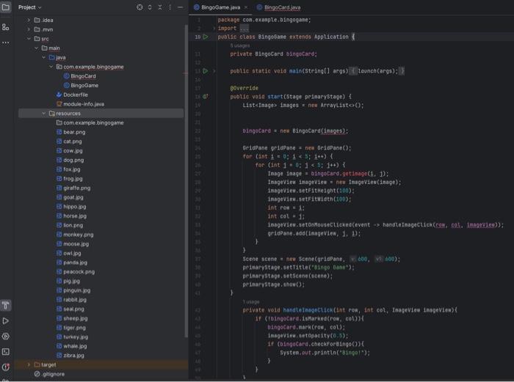Run BingoGame class from gutter arrow
514x382 pixels.
click(206, 37)
